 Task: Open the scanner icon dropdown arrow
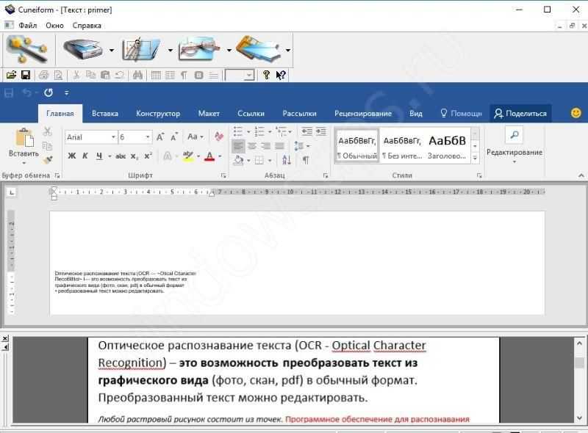point(112,50)
